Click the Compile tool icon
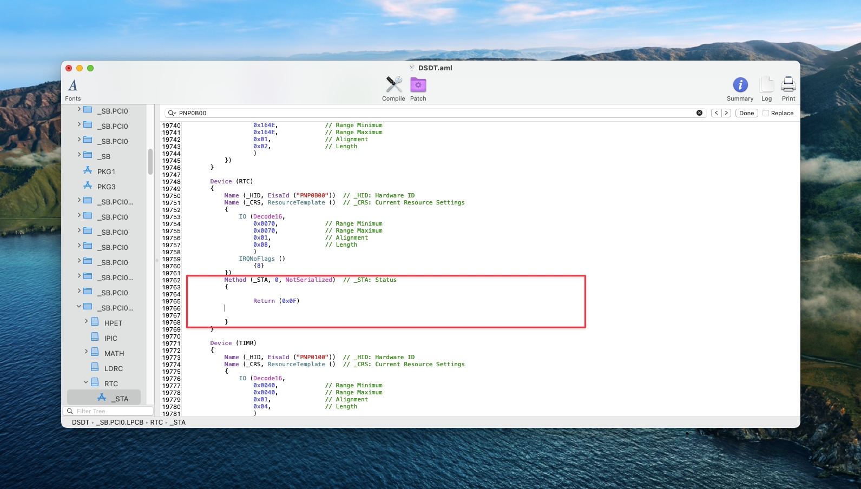This screenshot has width=861, height=489. (x=393, y=85)
